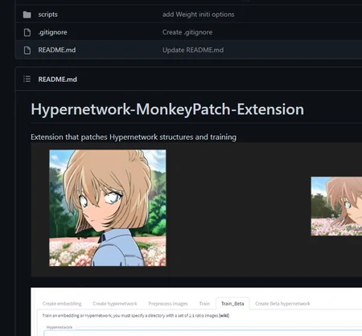The height and width of the screenshot is (336, 362).
Task: Open the scripts folder icon
Action: pyautogui.click(x=27, y=14)
